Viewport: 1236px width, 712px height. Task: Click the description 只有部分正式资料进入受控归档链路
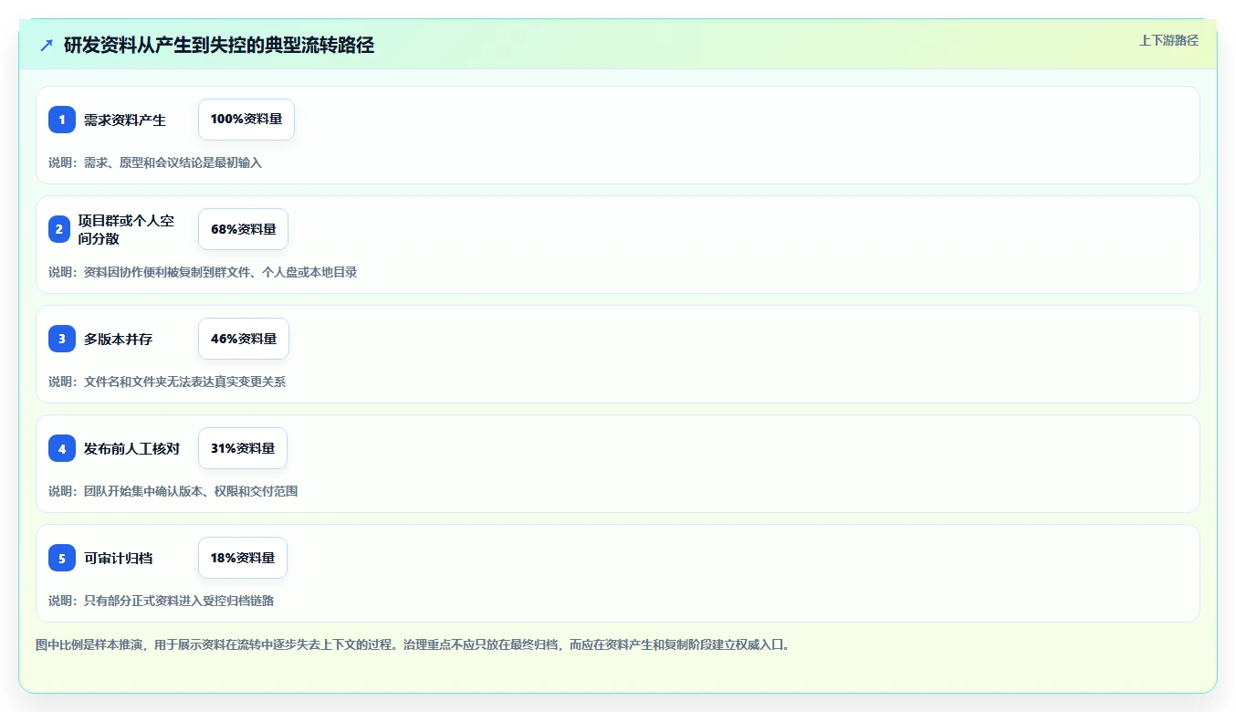(162, 601)
